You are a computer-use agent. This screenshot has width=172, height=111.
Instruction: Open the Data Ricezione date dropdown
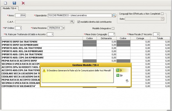[x=64, y=28]
